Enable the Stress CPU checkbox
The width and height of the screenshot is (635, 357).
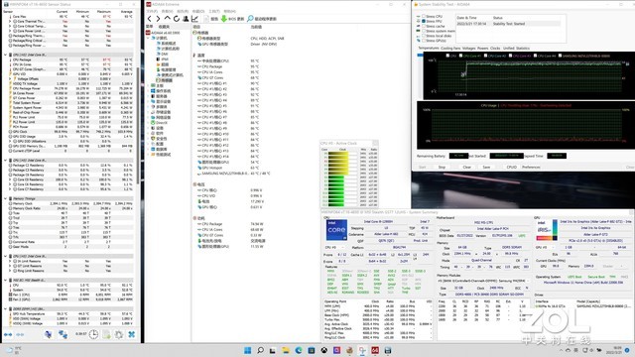(x=424, y=16)
